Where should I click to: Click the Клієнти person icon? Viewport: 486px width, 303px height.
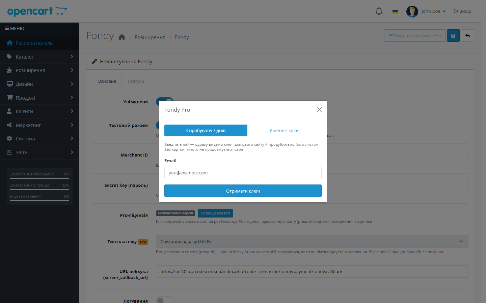pyautogui.click(x=9, y=111)
